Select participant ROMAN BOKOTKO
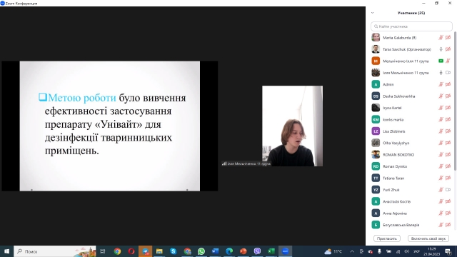The image size is (457, 257). pos(411,154)
